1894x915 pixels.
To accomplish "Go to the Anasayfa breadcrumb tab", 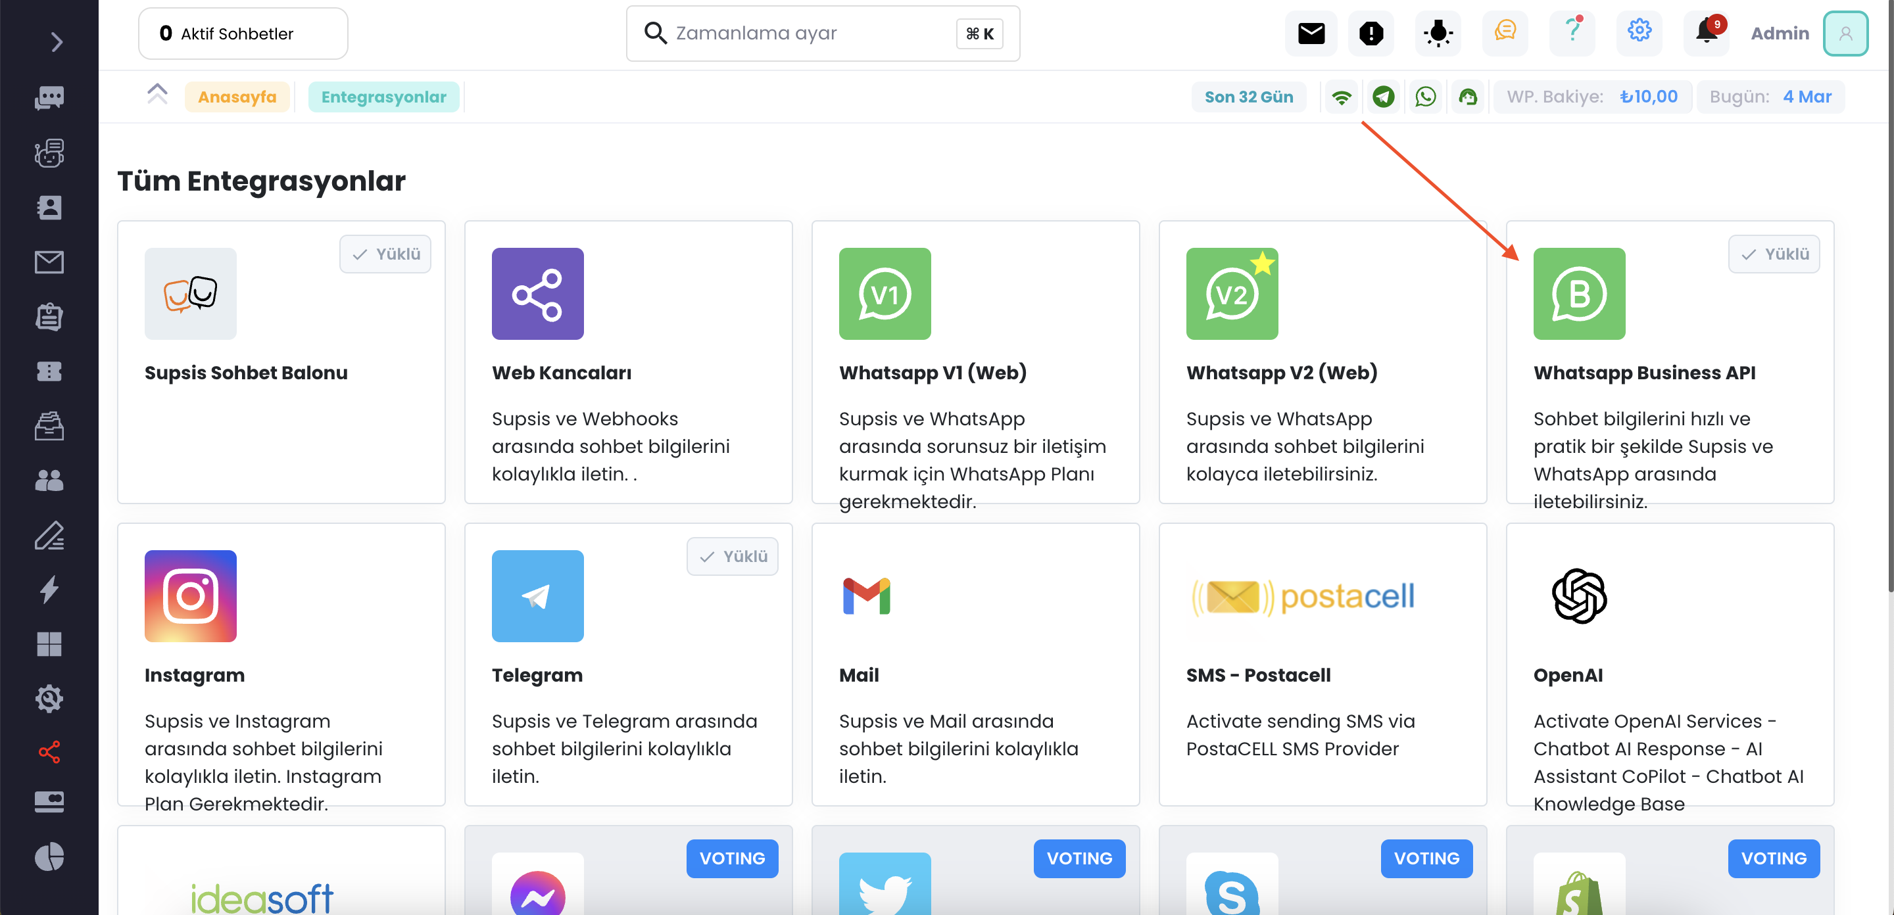I will (237, 97).
